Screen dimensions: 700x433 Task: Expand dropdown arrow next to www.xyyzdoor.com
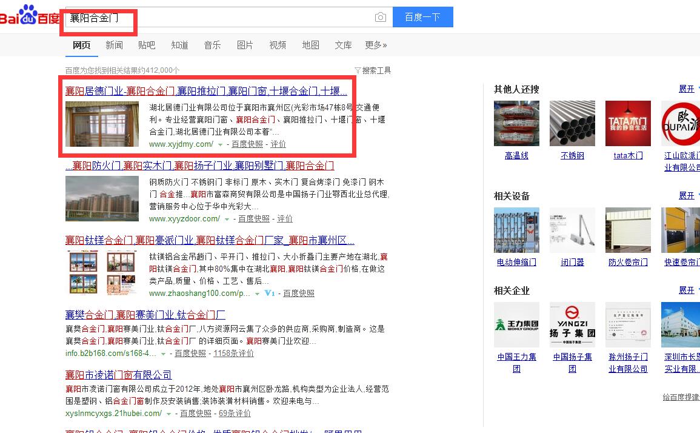tap(227, 220)
